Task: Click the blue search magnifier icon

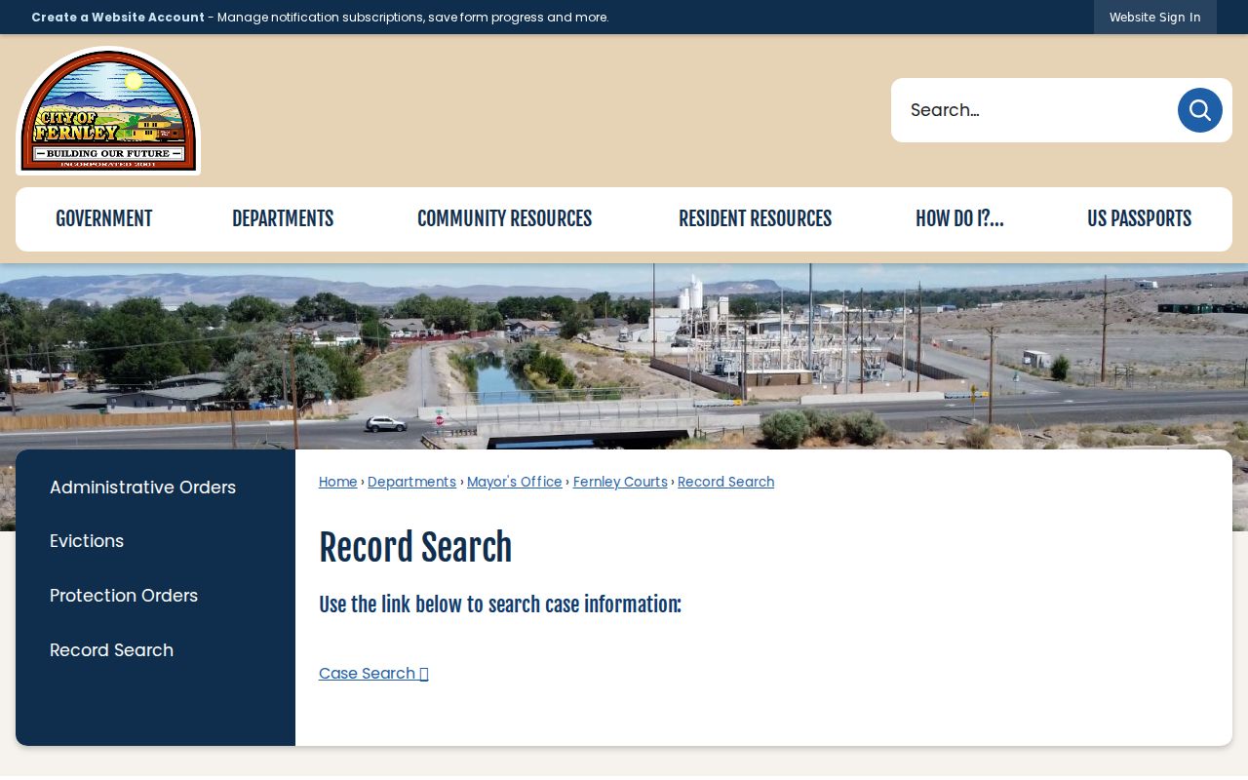Action: click(1199, 110)
